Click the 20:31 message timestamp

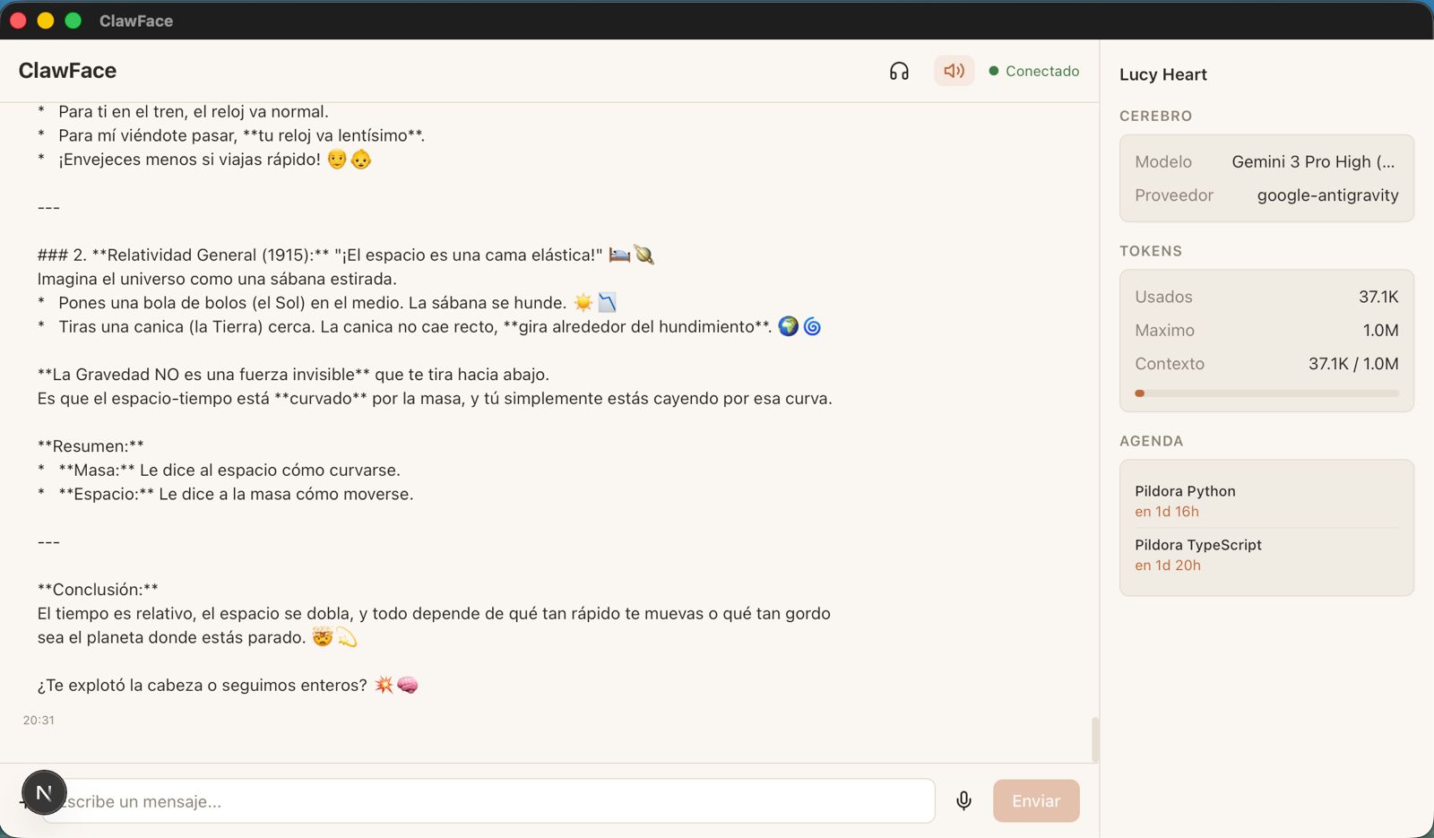(39, 721)
